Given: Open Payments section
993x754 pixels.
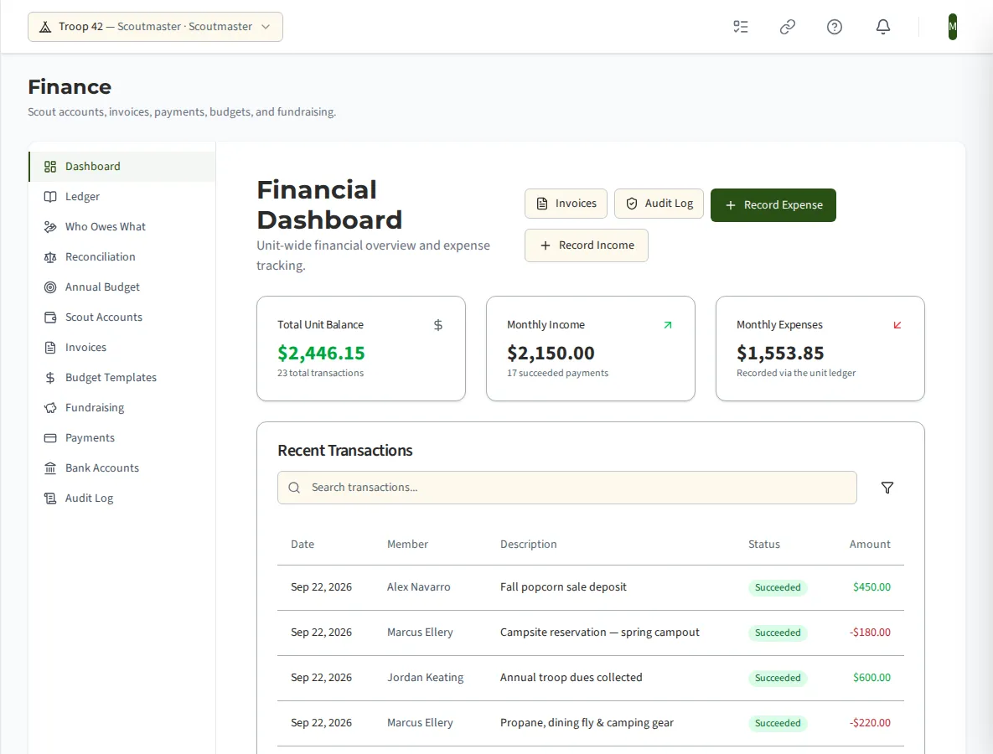Looking at the screenshot, I should point(122,438).
